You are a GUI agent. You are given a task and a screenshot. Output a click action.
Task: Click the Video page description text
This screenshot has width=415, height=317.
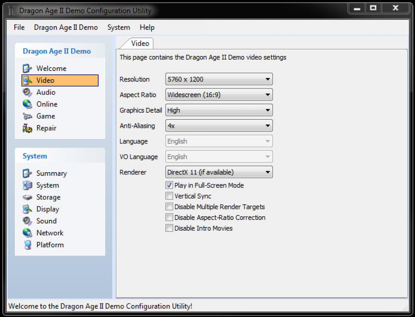pos(203,57)
